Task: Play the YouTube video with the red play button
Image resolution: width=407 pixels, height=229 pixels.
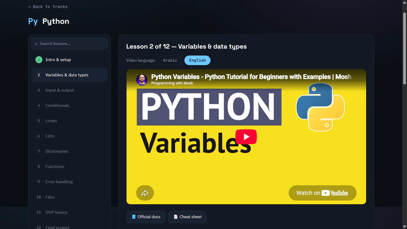Action: 246,137
